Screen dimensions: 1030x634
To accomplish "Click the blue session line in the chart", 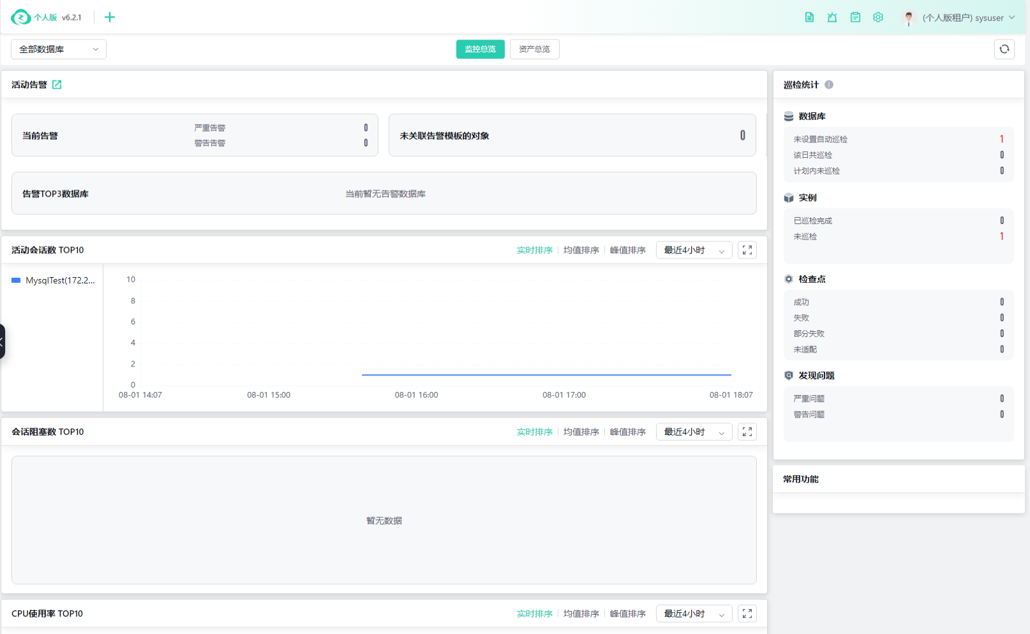I will coord(546,375).
